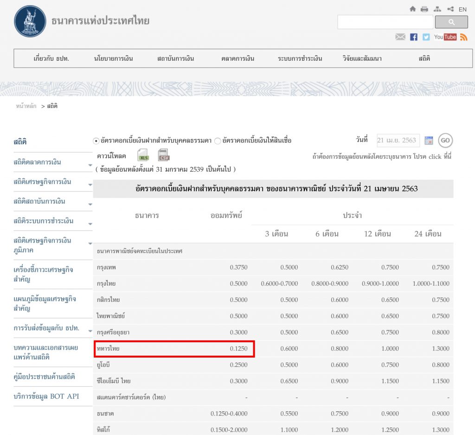Click the date field 21 เม.ย. 2563

coord(398,140)
